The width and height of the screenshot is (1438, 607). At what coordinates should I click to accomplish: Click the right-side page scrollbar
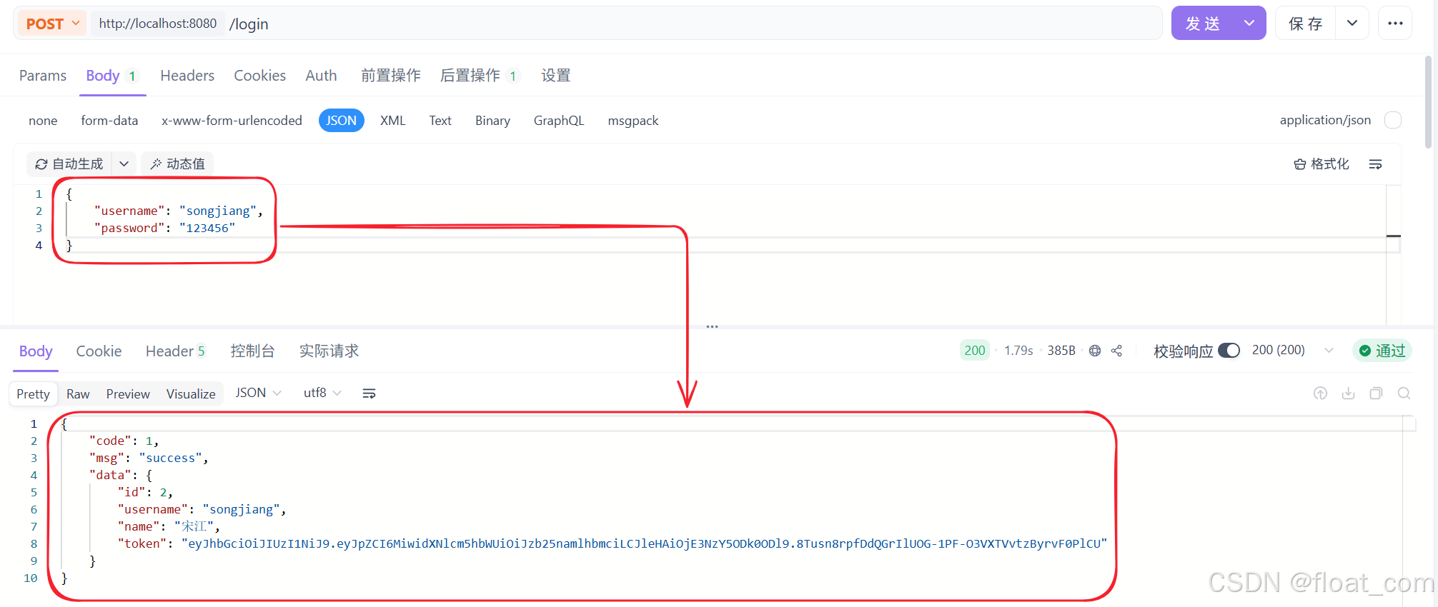[1429, 101]
